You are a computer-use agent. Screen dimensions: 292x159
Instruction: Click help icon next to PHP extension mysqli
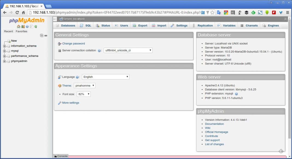point(236,94)
